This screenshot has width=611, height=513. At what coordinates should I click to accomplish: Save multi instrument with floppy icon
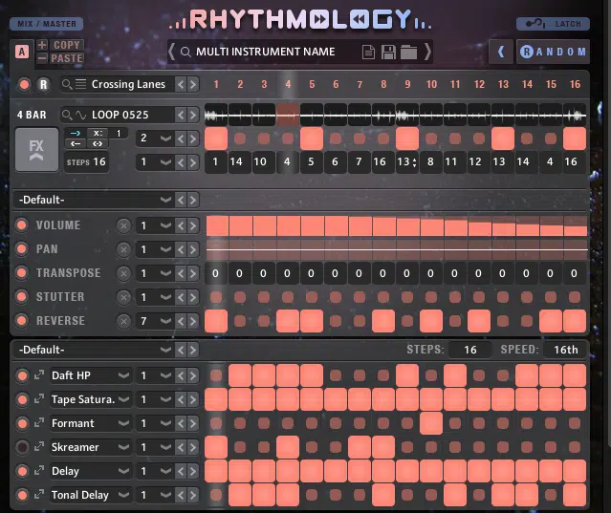click(388, 52)
